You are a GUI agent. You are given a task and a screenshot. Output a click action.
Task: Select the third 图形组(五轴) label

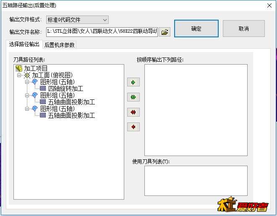click(57, 109)
